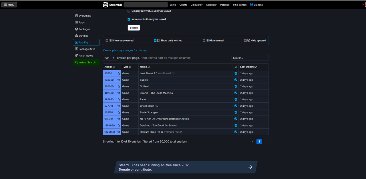
Task: Click the Search button
Action: coord(134,28)
